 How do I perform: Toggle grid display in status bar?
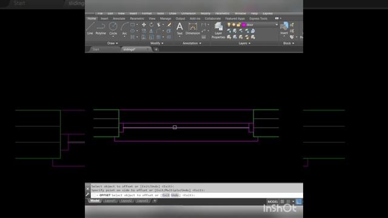282,202
